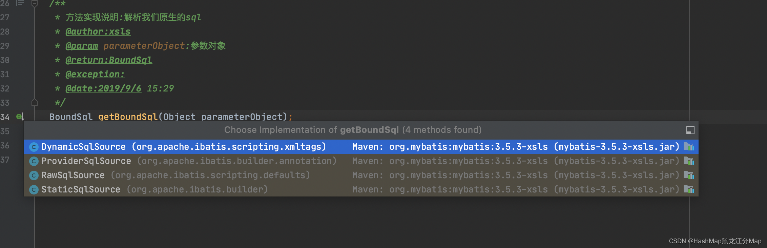Click @author:xsls doc tag
The height and width of the screenshot is (248, 767).
tap(98, 32)
